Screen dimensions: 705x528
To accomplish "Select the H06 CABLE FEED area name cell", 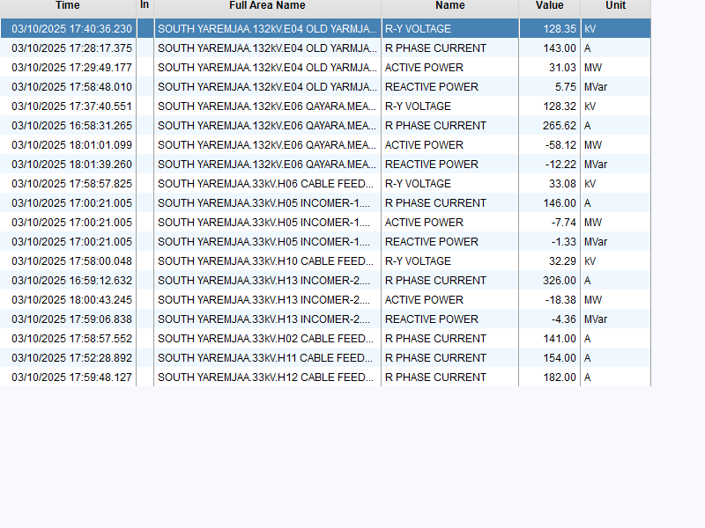I will point(268,184).
